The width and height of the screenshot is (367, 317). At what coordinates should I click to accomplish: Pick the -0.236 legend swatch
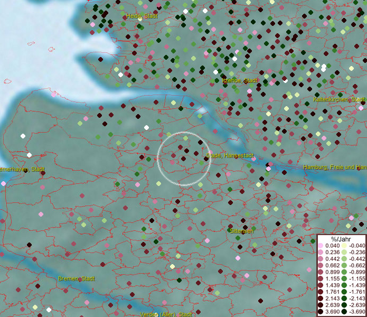[x=344, y=252]
